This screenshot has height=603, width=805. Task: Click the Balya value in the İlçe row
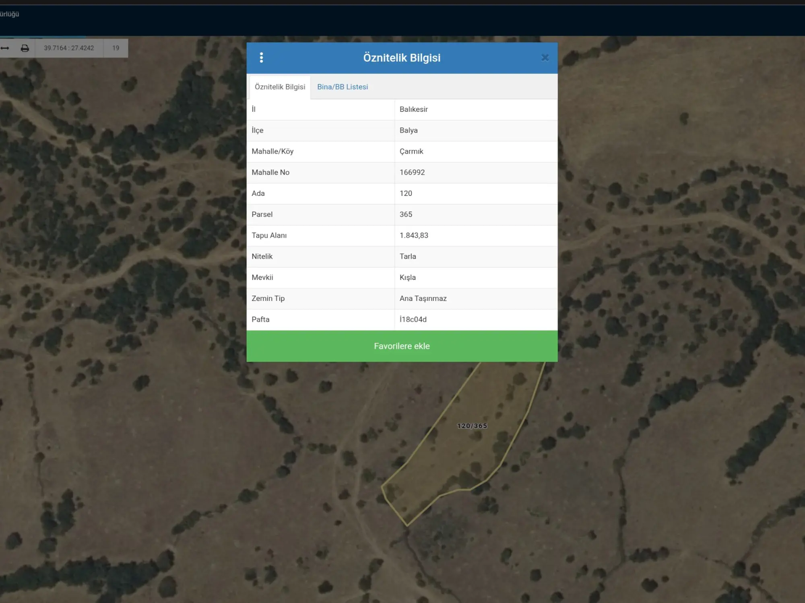click(409, 130)
